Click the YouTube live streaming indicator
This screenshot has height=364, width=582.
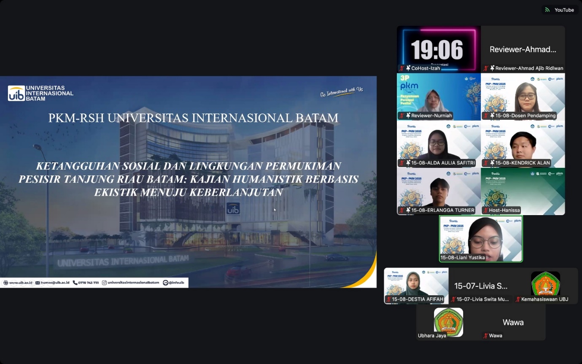click(560, 10)
